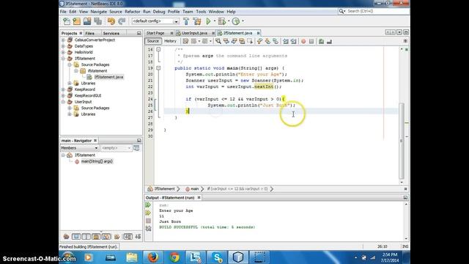Open the Debug menu
Image resolution: width=469 pixels, height=264 pixels.
coord(159,12)
